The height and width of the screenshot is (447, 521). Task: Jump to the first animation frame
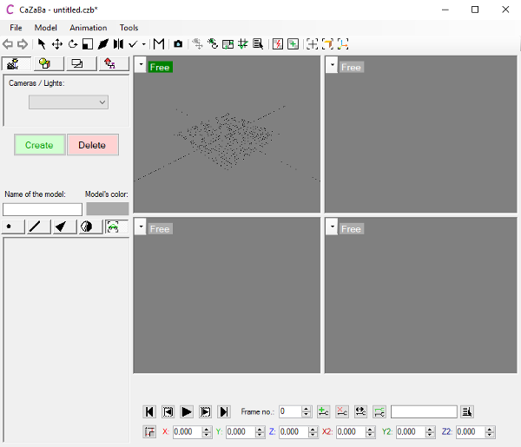coord(149,411)
